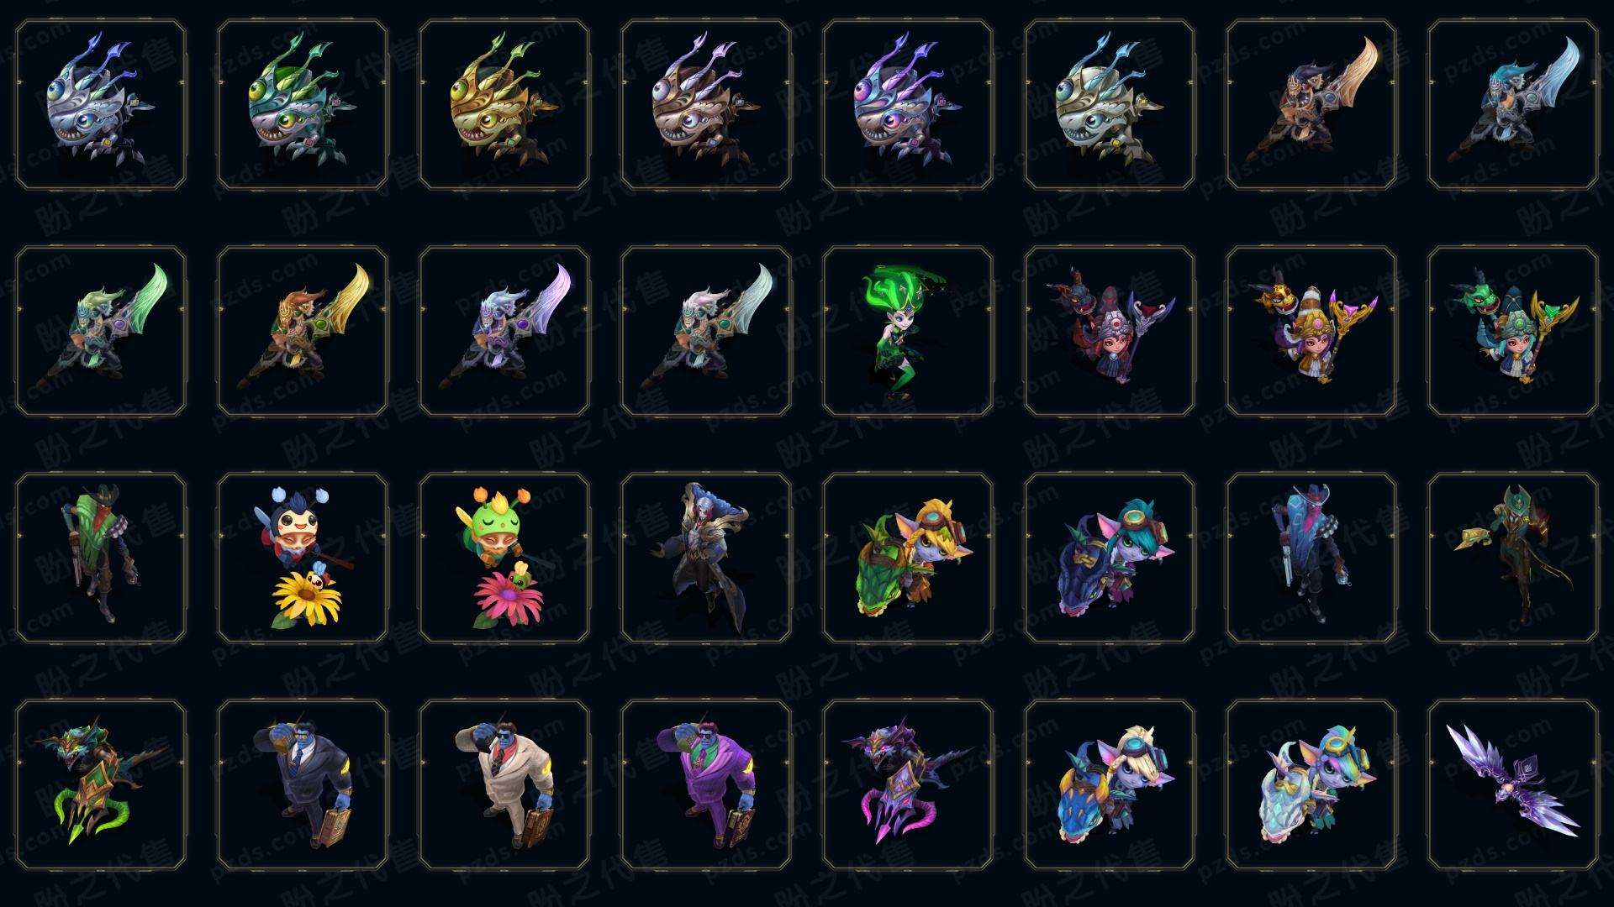Choose the blue cloaked gunslinger skin
1614x907 pixels.
(x=1311, y=558)
